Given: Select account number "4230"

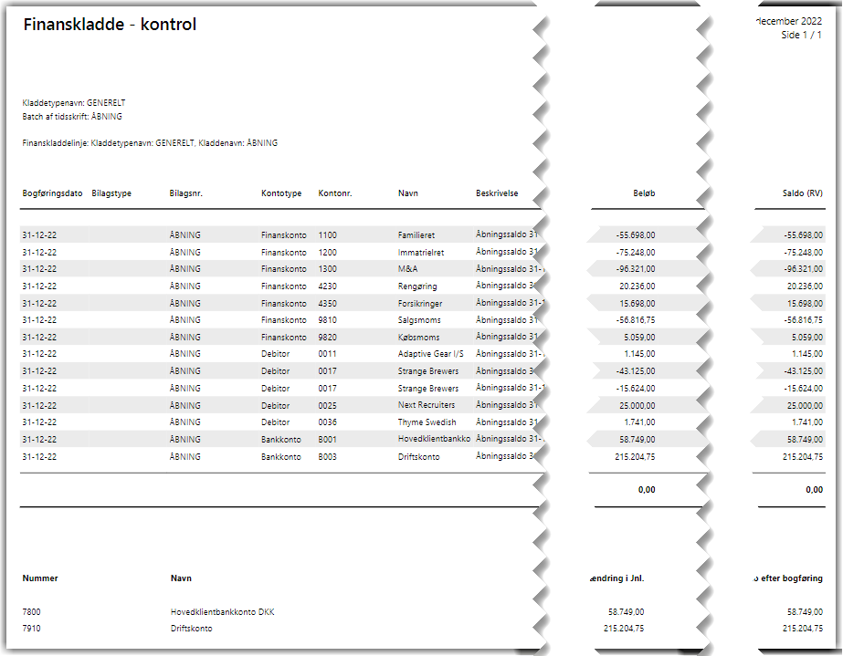Looking at the screenshot, I should [x=327, y=286].
